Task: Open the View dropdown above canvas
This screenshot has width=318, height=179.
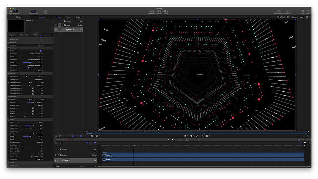Action: (x=302, y=17)
